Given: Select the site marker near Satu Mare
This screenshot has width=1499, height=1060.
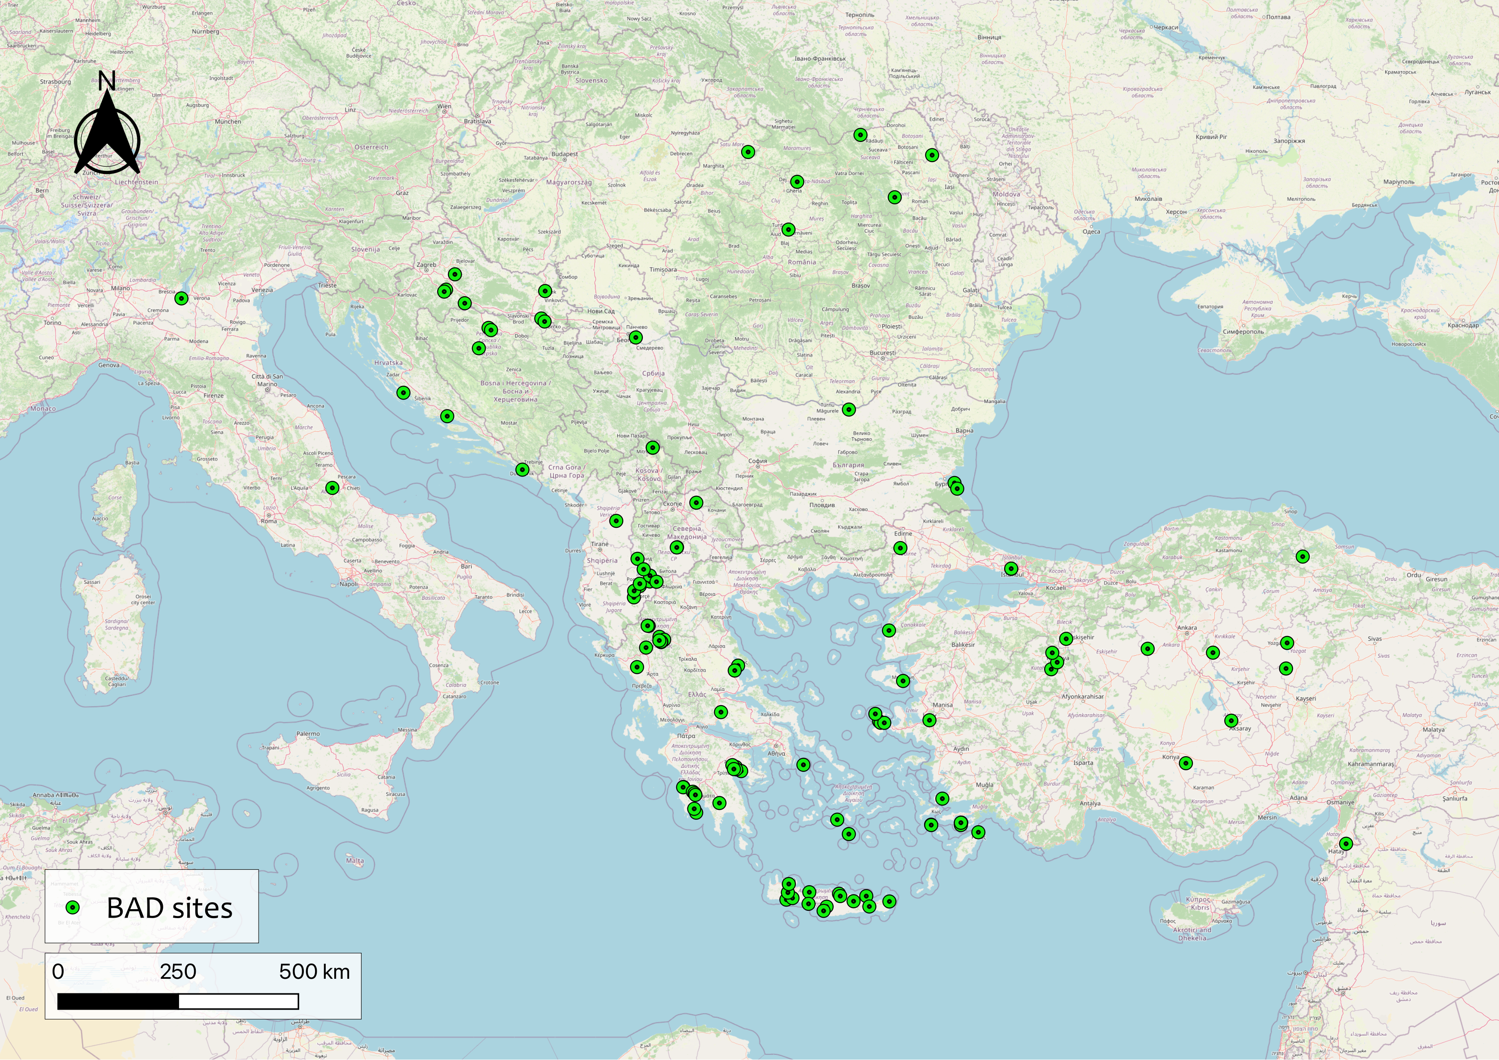Looking at the screenshot, I should (x=748, y=151).
